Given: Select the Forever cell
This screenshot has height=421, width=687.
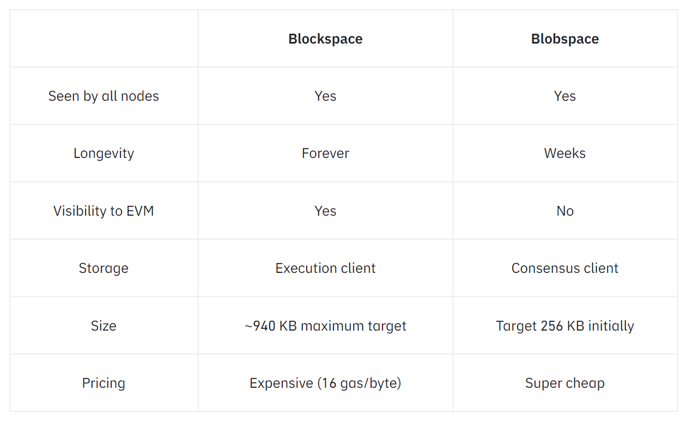Looking at the screenshot, I should click(x=325, y=154).
